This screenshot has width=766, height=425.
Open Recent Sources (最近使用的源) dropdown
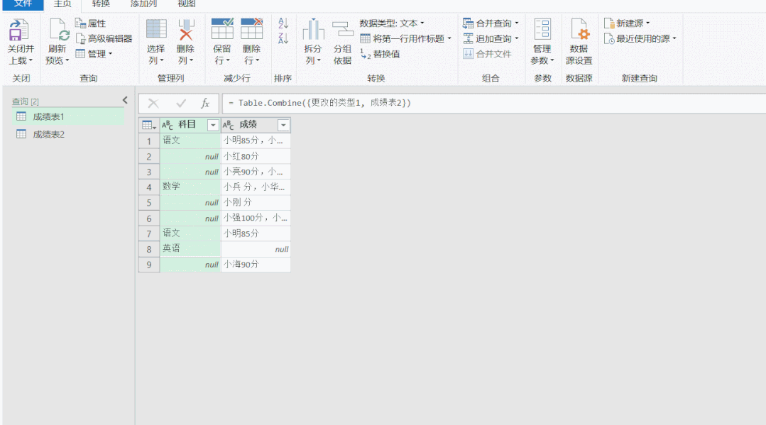click(640, 38)
